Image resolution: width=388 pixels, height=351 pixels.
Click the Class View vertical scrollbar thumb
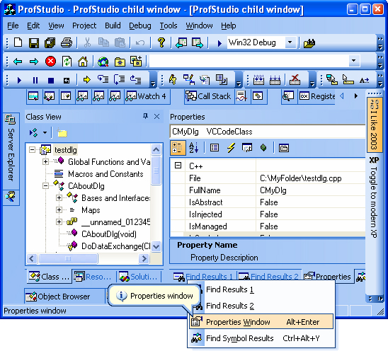coord(156,170)
